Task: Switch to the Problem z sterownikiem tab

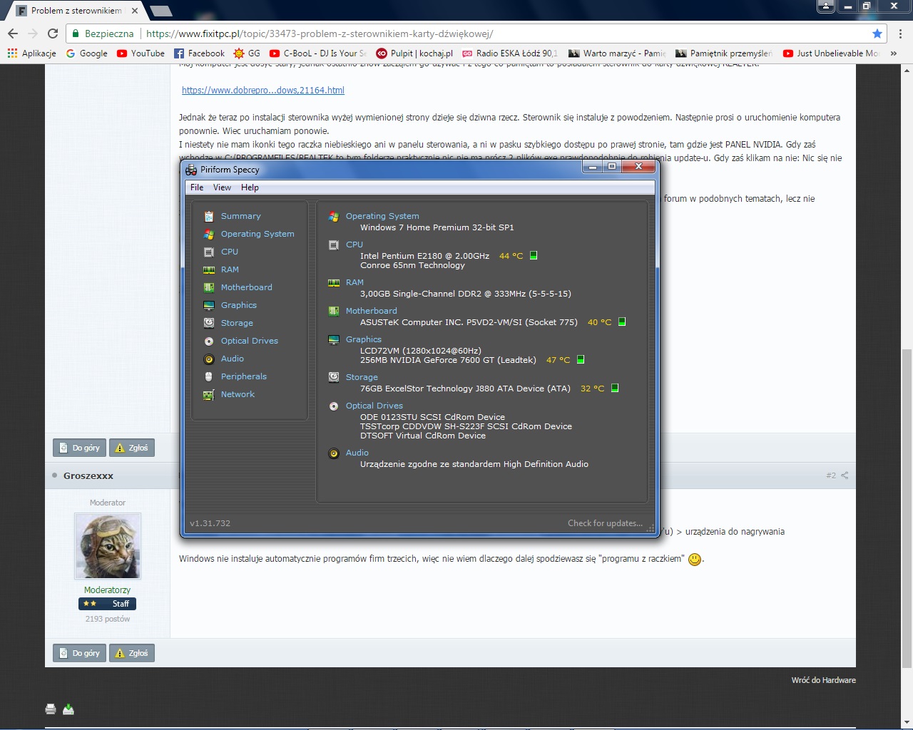Action: pos(76,11)
